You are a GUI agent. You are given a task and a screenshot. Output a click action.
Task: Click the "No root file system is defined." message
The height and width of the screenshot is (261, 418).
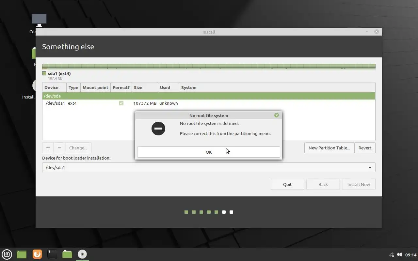tap(209, 123)
